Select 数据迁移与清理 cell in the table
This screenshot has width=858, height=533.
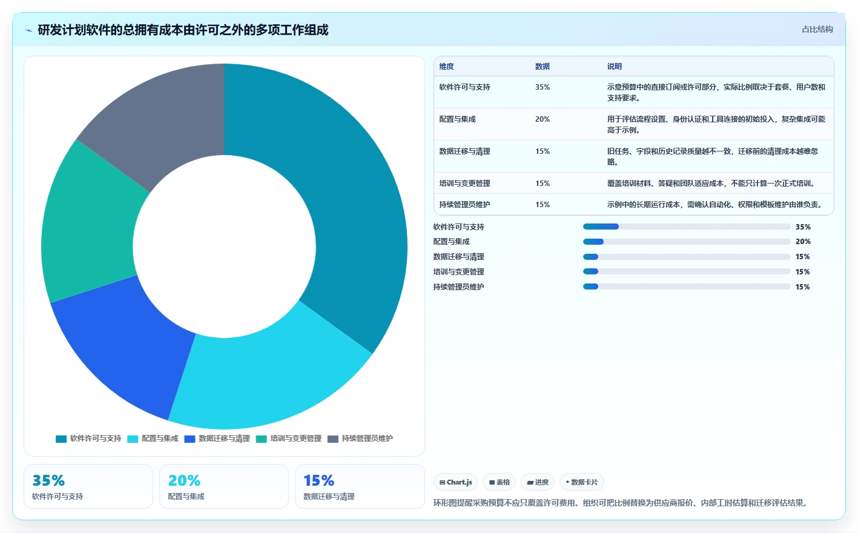click(464, 151)
